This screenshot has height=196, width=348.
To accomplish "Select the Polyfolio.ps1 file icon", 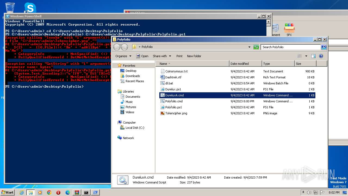I will tap(163, 107).
